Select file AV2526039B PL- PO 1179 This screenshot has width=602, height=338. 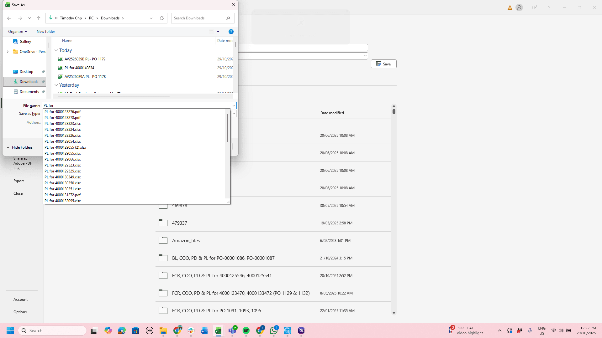click(85, 59)
